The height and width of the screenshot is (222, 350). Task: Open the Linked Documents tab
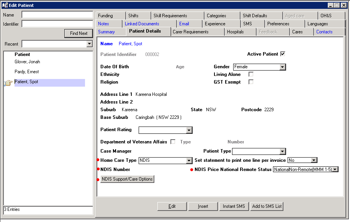coord(149,24)
